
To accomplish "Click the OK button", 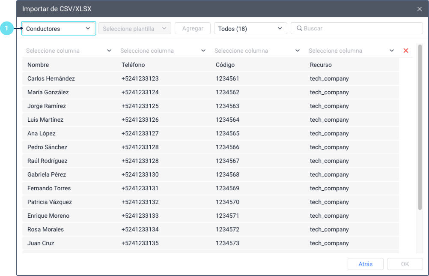I will pyautogui.click(x=405, y=264).
